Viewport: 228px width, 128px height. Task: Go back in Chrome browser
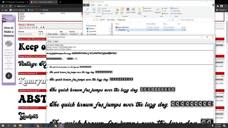tap(2, 6)
